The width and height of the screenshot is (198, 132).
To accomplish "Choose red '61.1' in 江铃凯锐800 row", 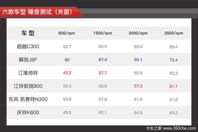I will 173,86.
